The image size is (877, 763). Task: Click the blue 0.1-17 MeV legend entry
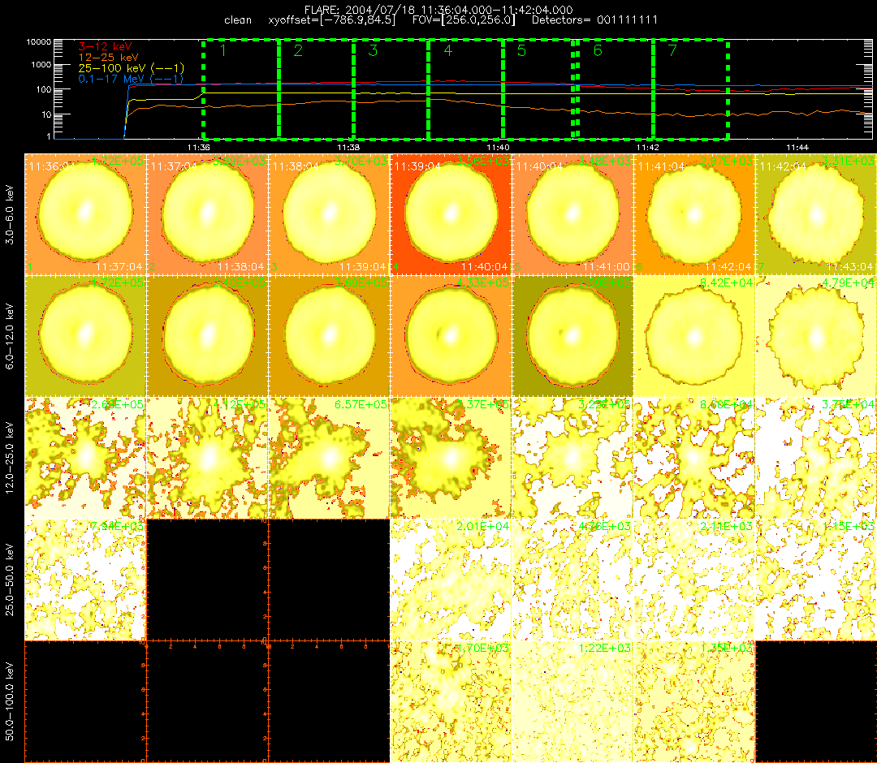click(131, 79)
